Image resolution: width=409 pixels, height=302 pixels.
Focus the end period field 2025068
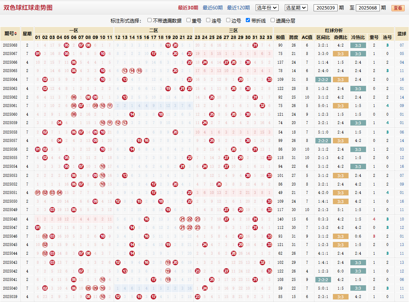click(367, 8)
